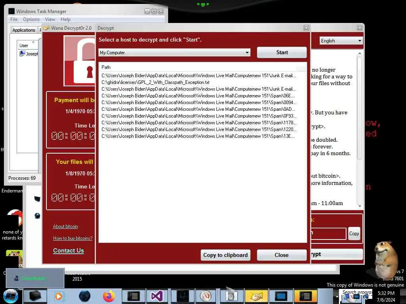Screen dimensions: 406x304
Task: Select the path row ending Spam\1220...
Action: [x=199, y=129]
